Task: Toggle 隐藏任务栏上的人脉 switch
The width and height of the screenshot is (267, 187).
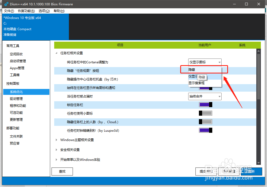Action: pos(206,122)
